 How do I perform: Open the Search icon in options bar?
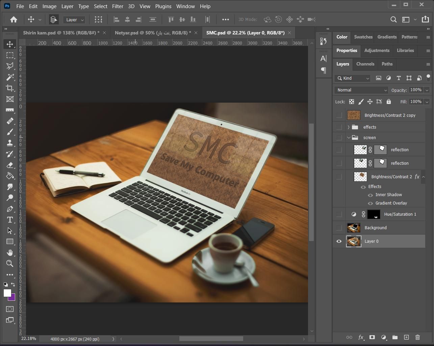[393, 20]
